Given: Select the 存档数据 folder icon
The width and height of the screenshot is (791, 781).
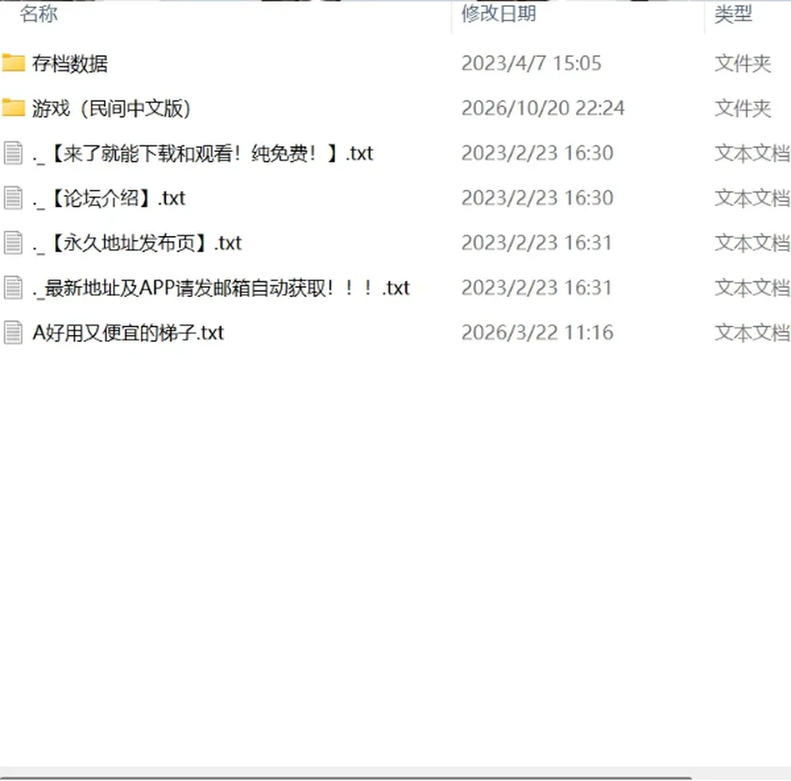Looking at the screenshot, I should [x=13, y=64].
